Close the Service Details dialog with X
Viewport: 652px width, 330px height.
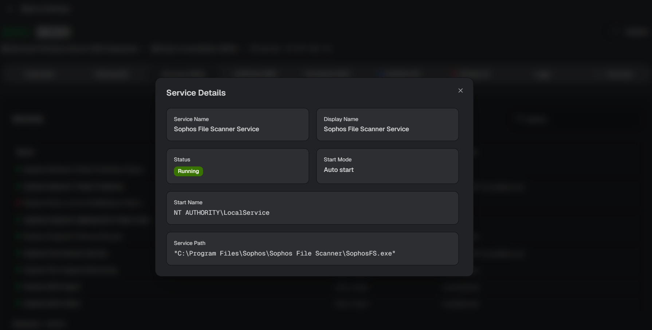coord(460,90)
